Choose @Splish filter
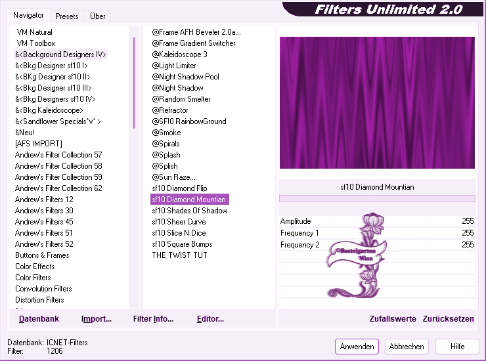Screen dimensions: 486x361 tap(165, 166)
